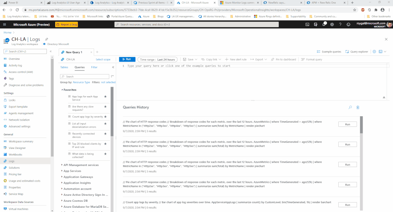Collapse the query editor pane
393x212 pixels.
[384, 98]
